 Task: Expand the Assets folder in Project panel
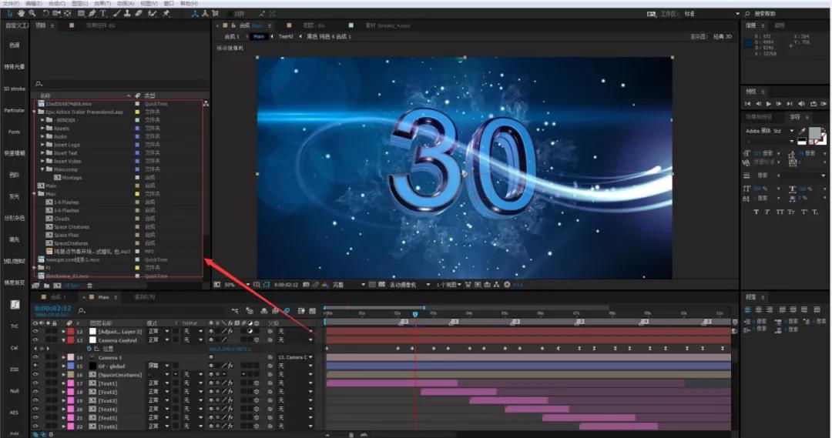pyautogui.click(x=42, y=129)
